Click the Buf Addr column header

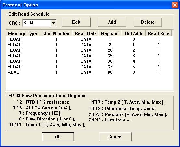coord(134,33)
